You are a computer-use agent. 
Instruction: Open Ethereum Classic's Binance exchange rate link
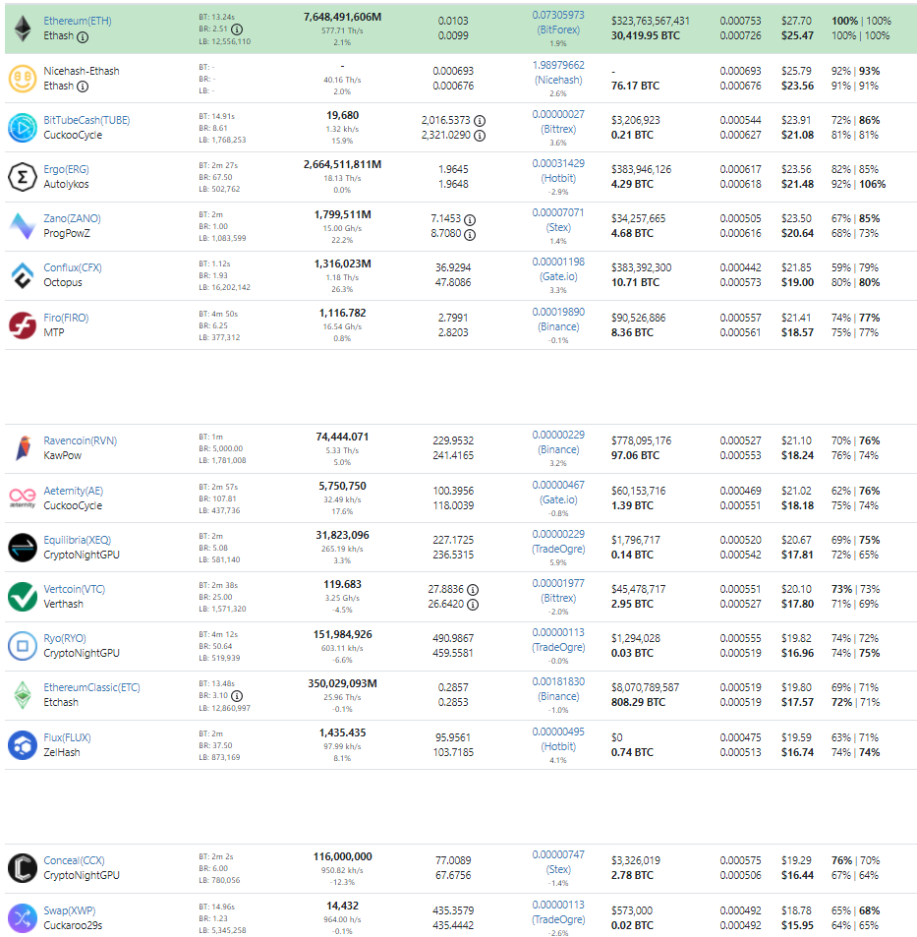[x=558, y=689]
